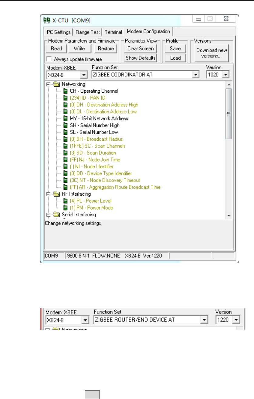Click the COM9 status bar entry

click(55, 256)
